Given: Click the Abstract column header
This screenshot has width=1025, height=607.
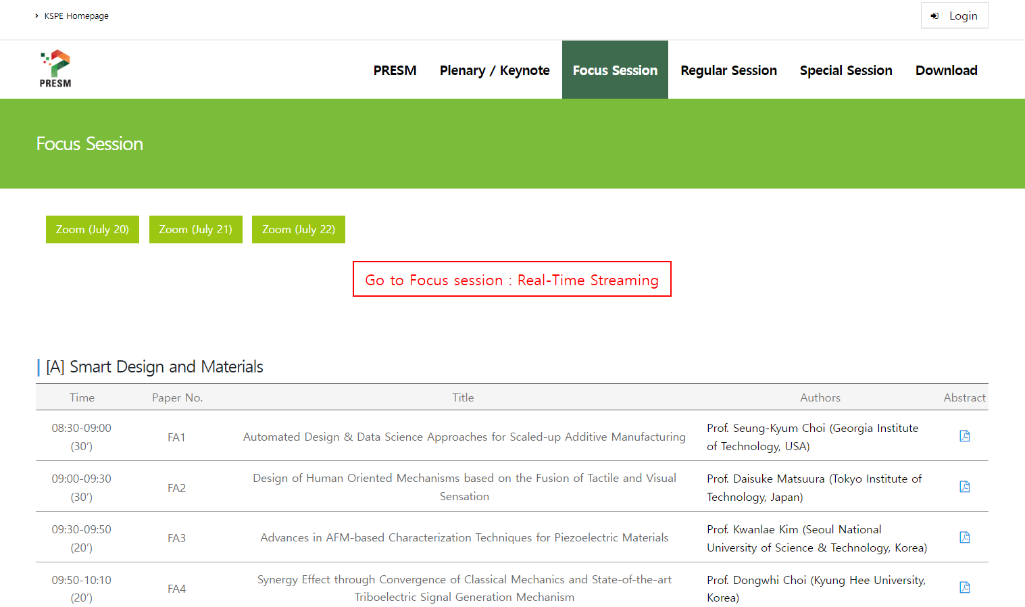Looking at the screenshot, I should [964, 397].
